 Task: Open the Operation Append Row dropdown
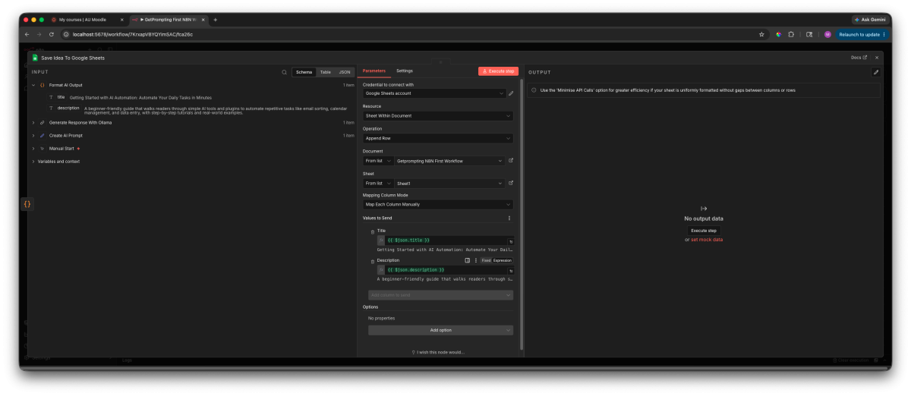point(437,138)
